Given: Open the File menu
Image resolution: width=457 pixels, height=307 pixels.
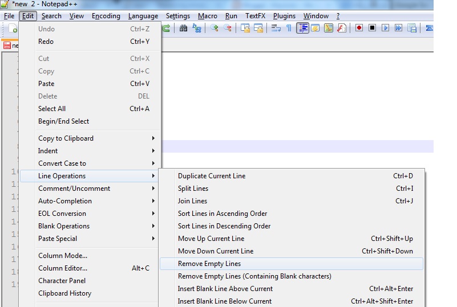Looking at the screenshot, I should point(9,16).
